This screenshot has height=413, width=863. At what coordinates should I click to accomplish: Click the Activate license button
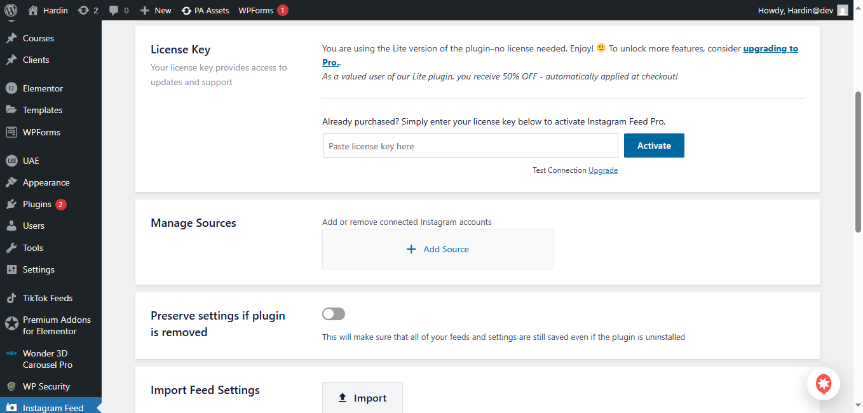tap(654, 146)
